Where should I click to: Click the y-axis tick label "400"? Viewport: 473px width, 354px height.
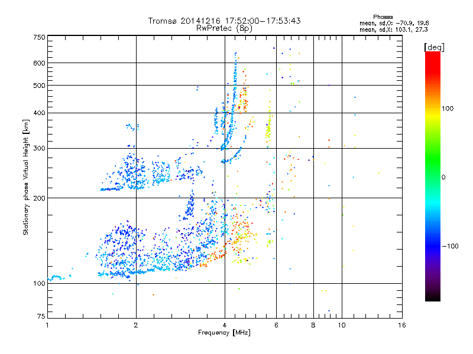[x=40, y=113]
